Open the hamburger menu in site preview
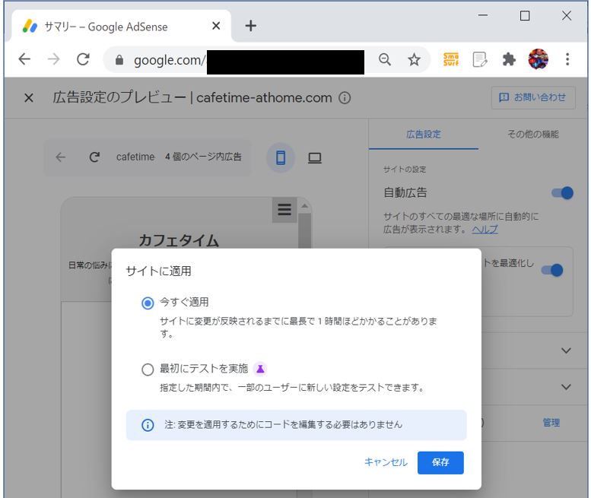591x498 pixels. tap(284, 210)
